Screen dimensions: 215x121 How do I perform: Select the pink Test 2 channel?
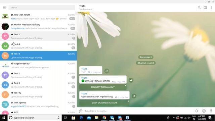coord(38,36)
